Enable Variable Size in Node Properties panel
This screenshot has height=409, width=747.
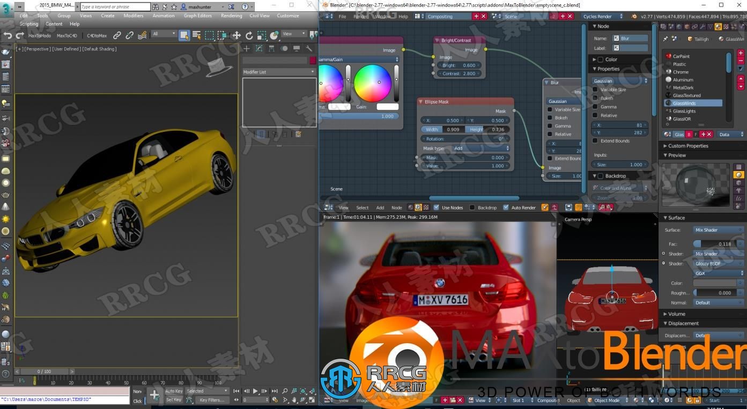595,90
